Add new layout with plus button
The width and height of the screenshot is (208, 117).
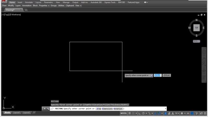[x=34, y=112]
